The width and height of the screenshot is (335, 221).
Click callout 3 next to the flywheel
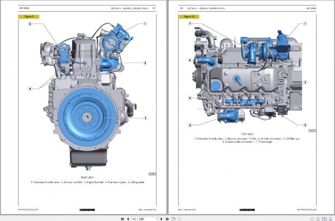[x=145, y=118]
